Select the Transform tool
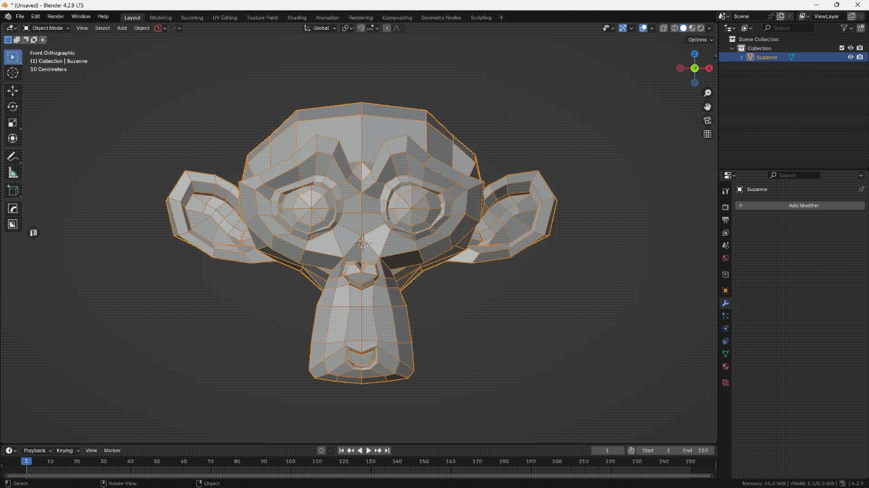The height and width of the screenshot is (488, 869). pos(12,138)
